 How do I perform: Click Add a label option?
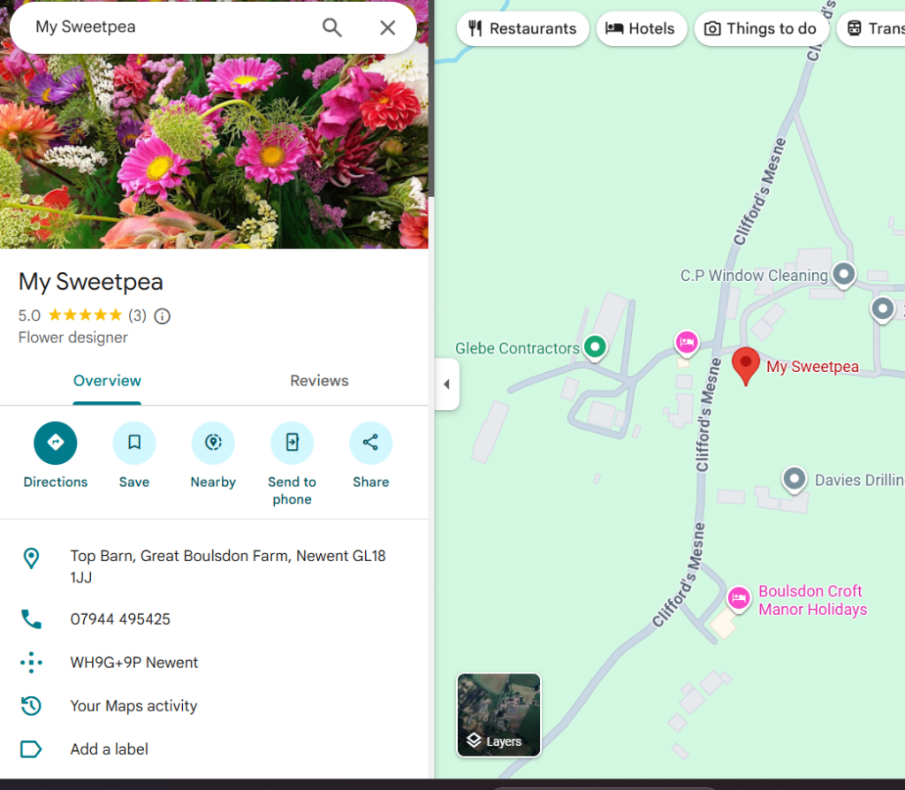tap(109, 749)
